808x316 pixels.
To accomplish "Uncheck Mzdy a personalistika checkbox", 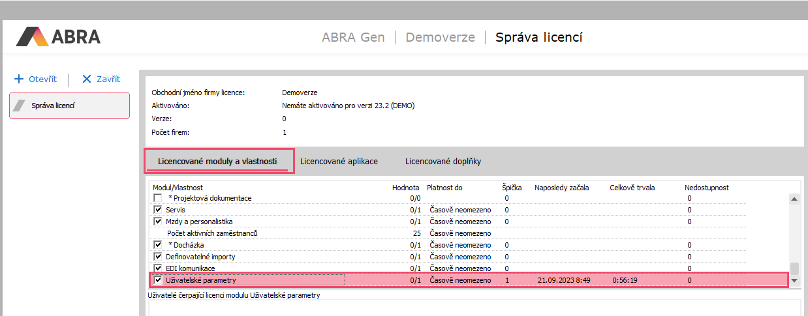I will tap(157, 222).
